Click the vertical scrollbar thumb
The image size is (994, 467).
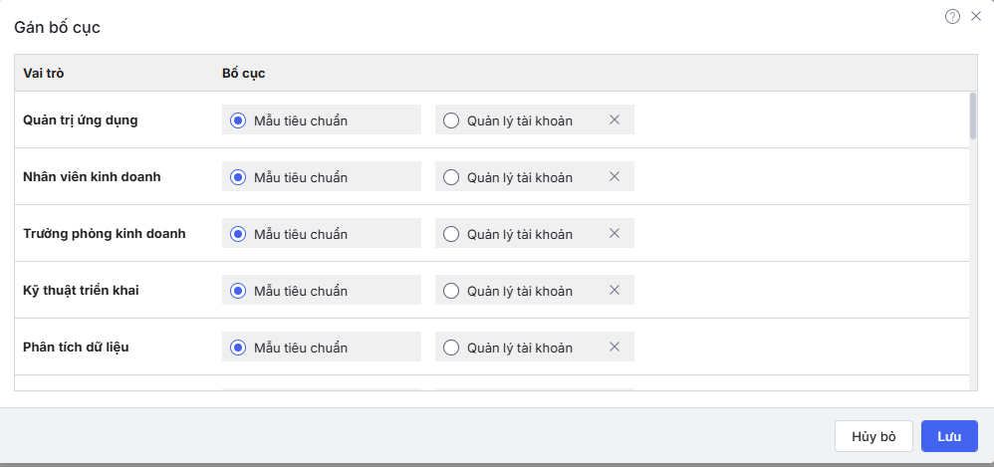click(x=972, y=116)
